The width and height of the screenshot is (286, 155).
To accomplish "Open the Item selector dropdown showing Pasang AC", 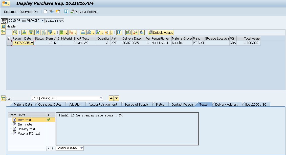I will click(101, 98).
